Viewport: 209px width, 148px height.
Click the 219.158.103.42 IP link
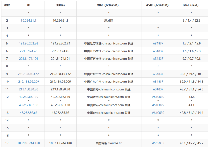coord(28,74)
